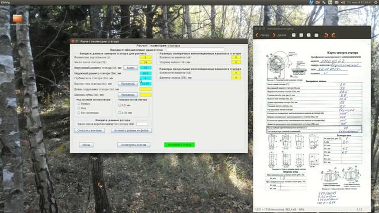Click the rotor slots (Z2) input field

click(142, 124)
